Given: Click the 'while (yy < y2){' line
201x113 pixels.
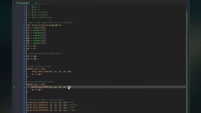Looking at the screenshot, I should click(36, 84).
